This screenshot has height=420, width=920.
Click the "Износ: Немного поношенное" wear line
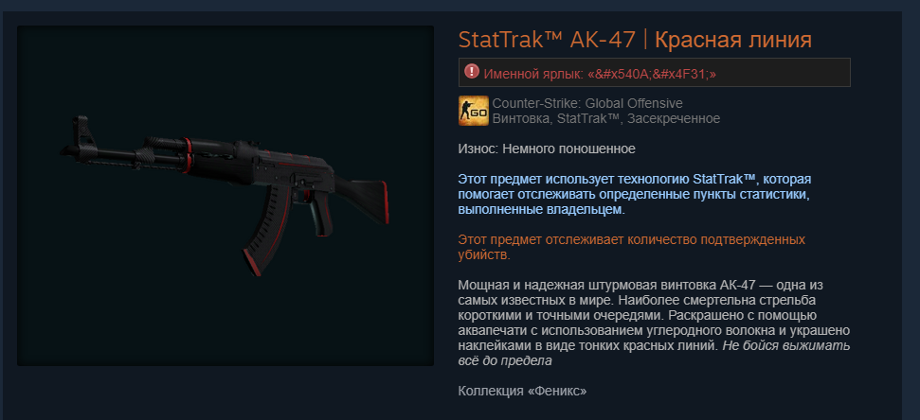coord(547,149)
